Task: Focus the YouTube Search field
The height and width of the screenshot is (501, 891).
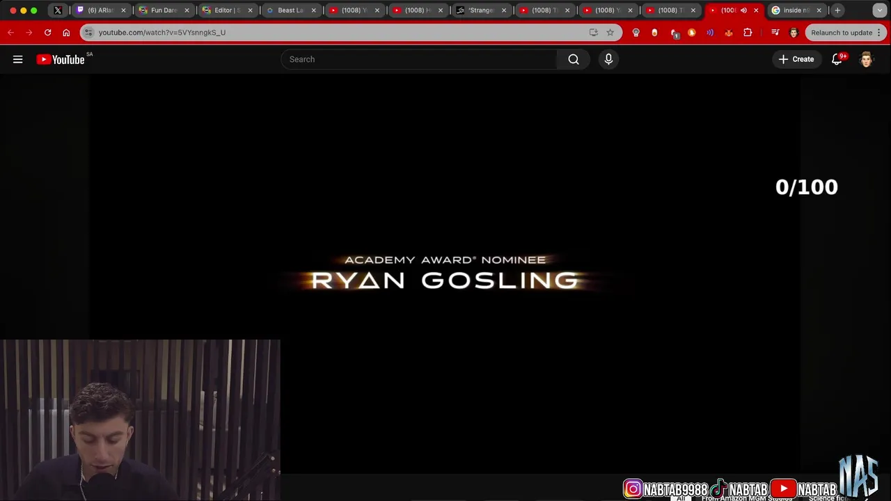Action: point(418,59)
